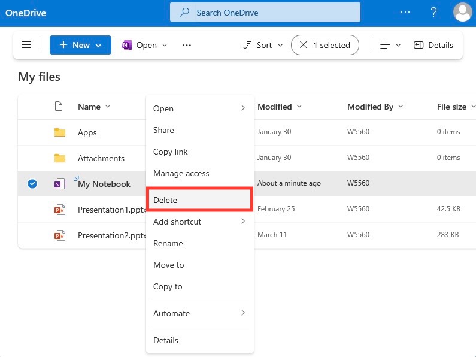The width and height of the screenshot is (476, 357).
Task: Open toolbar ellipsis overflow menu
Action: click(x=187, y=46)
